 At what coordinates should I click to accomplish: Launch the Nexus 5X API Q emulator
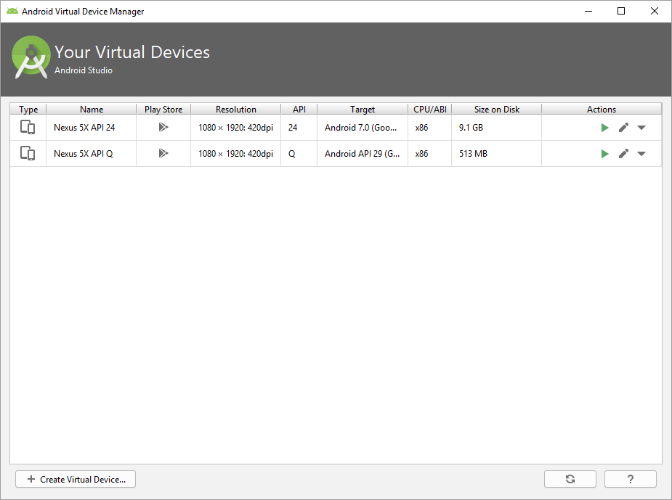coord(604,154)
